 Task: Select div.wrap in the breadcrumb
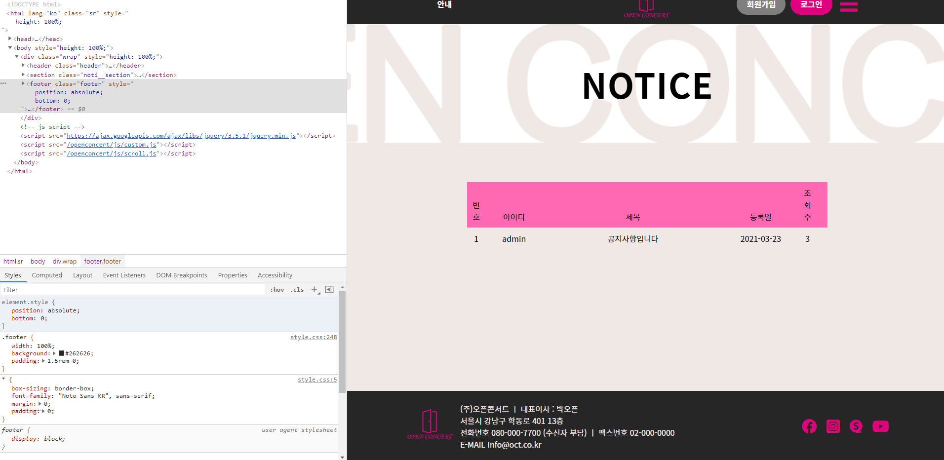(x=65, y=261)
